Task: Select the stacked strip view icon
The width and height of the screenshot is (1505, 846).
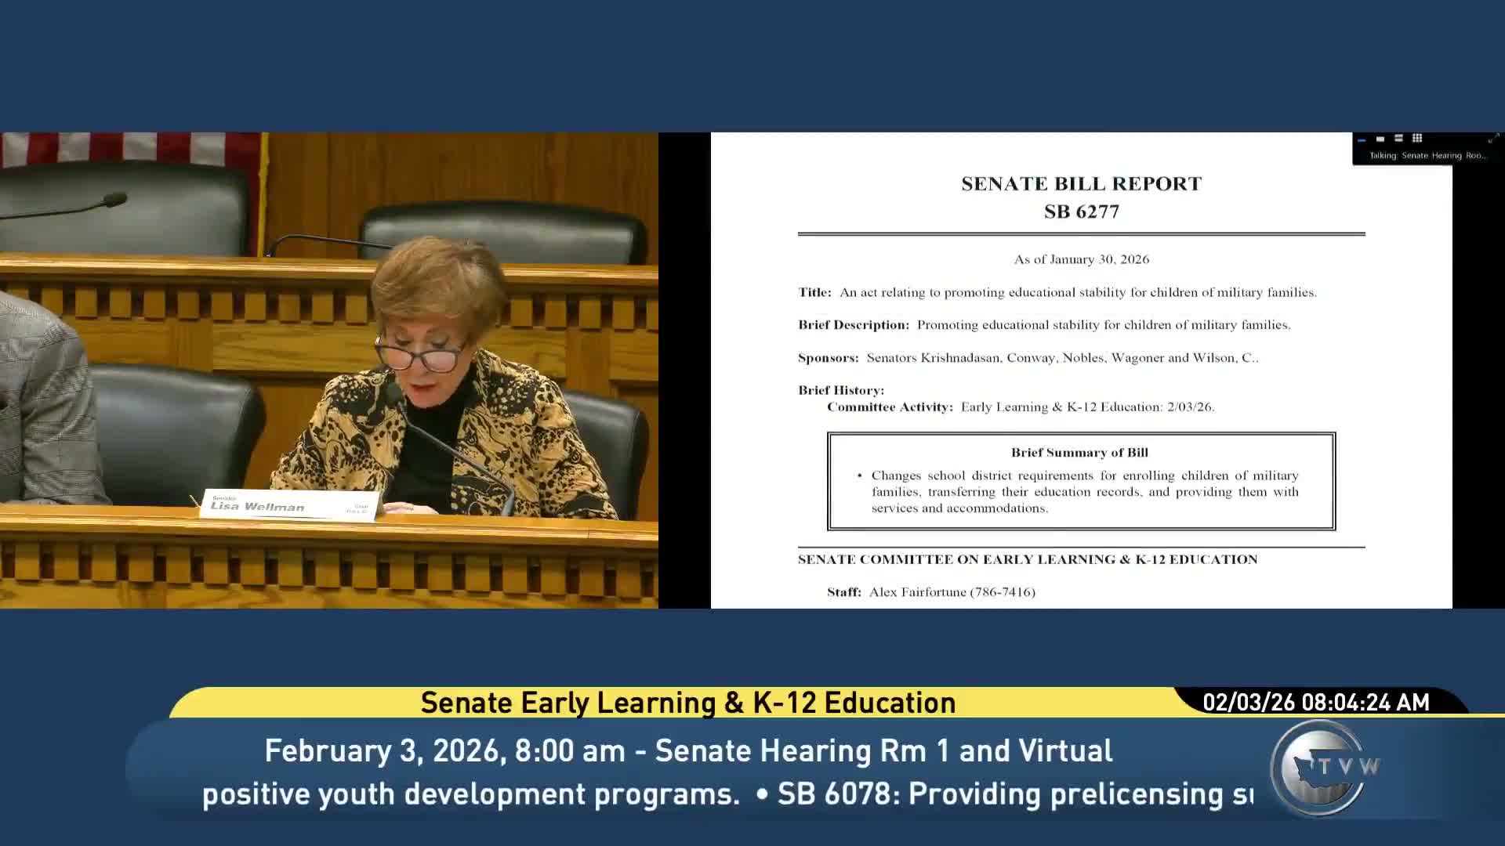Action: point(1398,139)
